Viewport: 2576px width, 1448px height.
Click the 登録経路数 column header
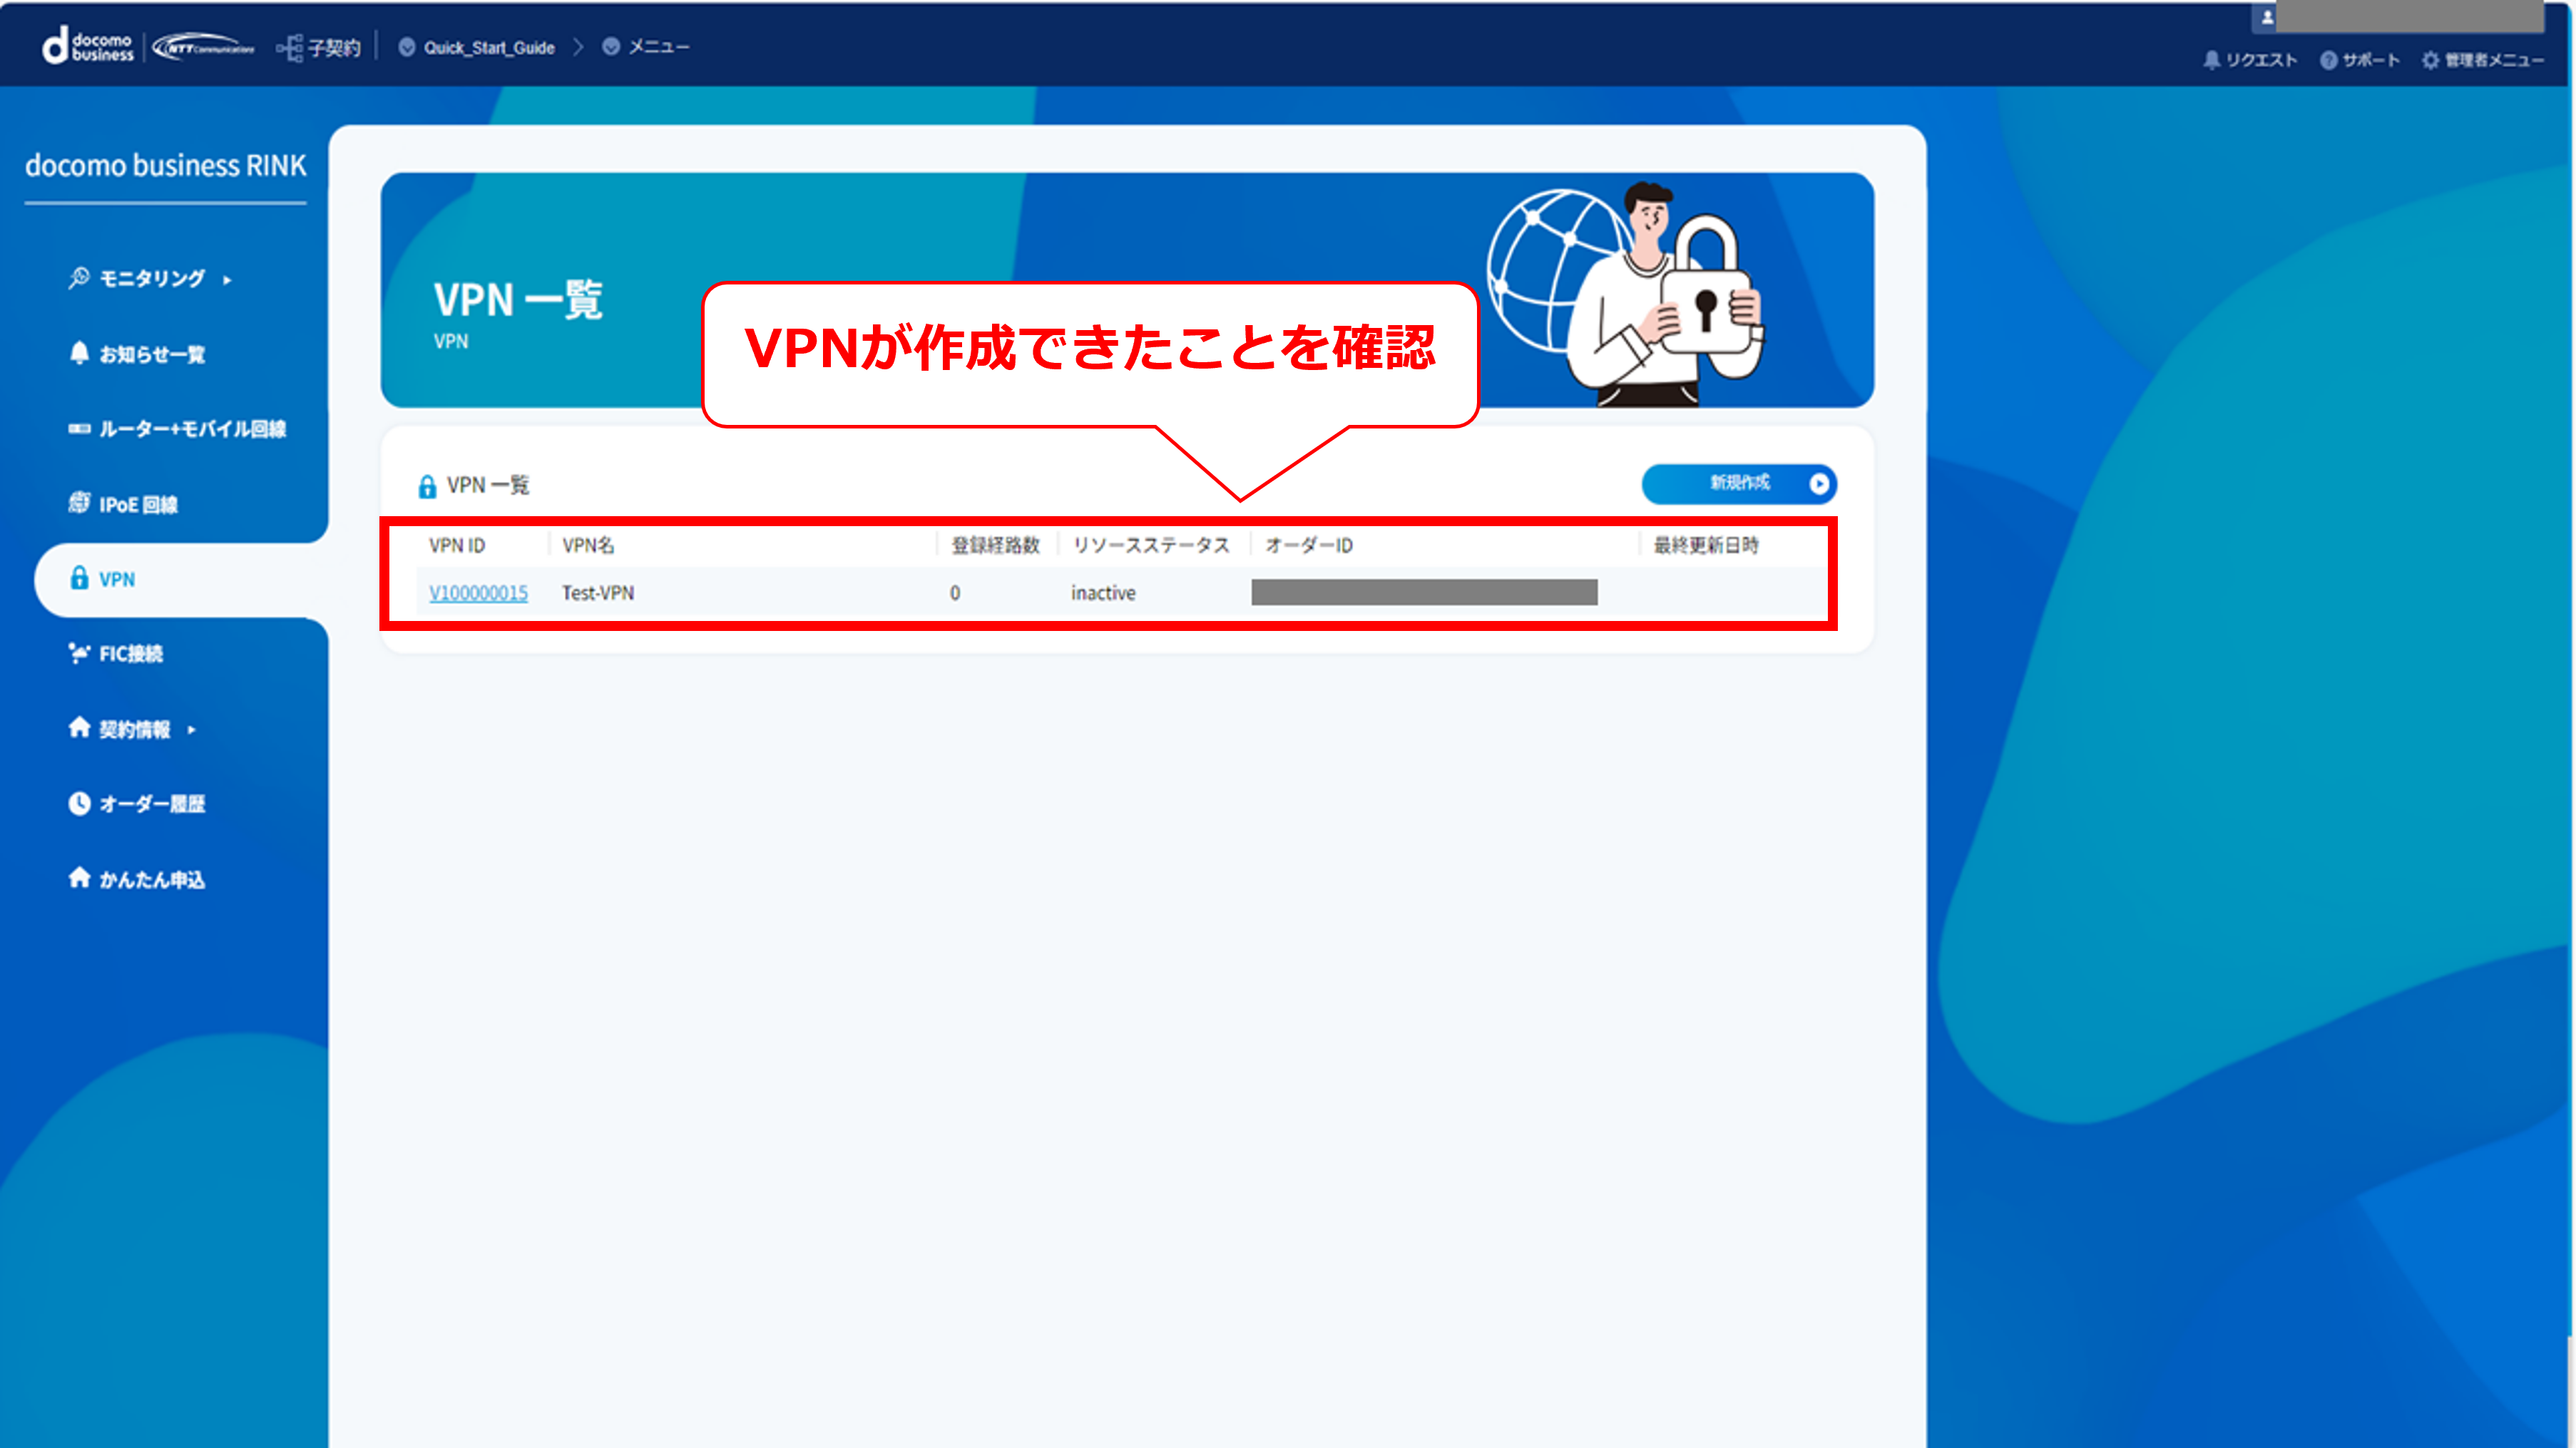[x=995, y=545]
